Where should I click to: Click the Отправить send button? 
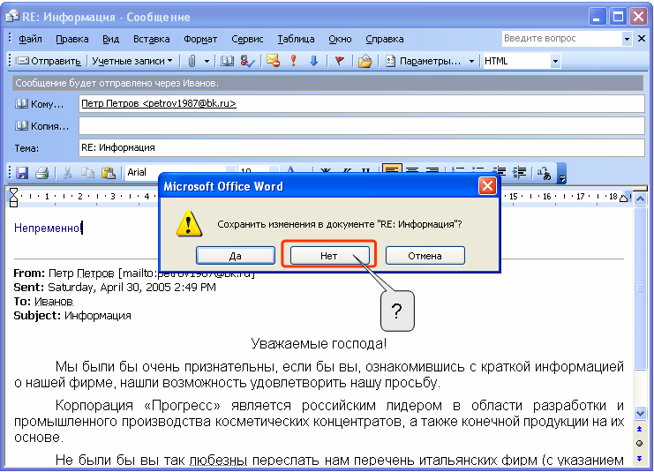(x=48, y=61)
